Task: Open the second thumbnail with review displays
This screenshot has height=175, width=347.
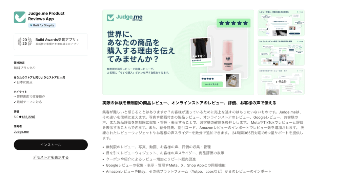Action: pyautogui.click(x=281, y=52)
